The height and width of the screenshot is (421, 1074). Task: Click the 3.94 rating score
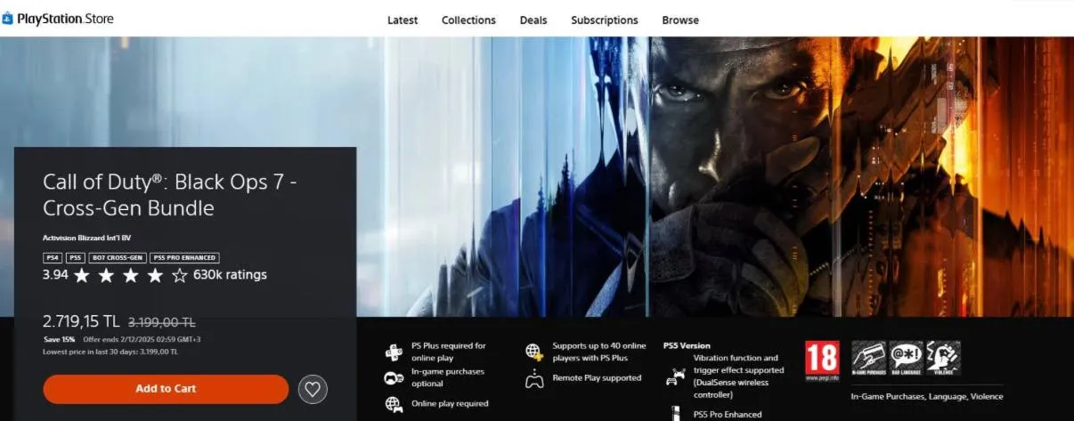coord(55,275)
